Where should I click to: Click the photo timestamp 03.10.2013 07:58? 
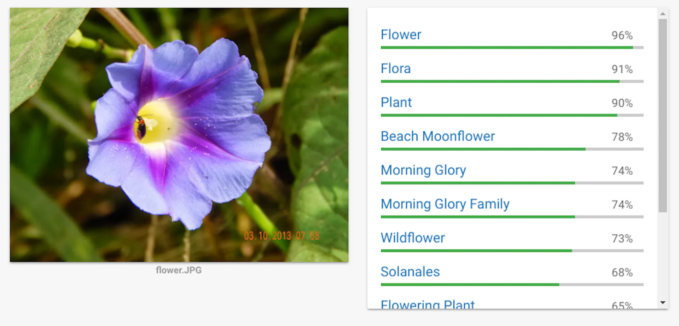point(282,236)
